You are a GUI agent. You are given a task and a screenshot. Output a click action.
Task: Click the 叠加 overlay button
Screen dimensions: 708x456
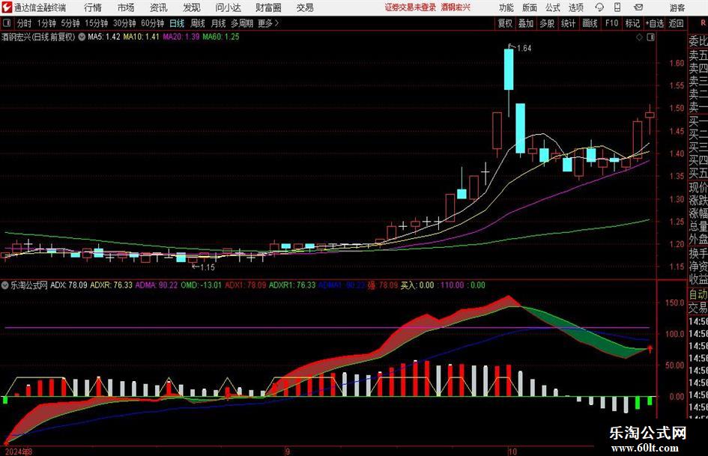(x=526, y=23)
